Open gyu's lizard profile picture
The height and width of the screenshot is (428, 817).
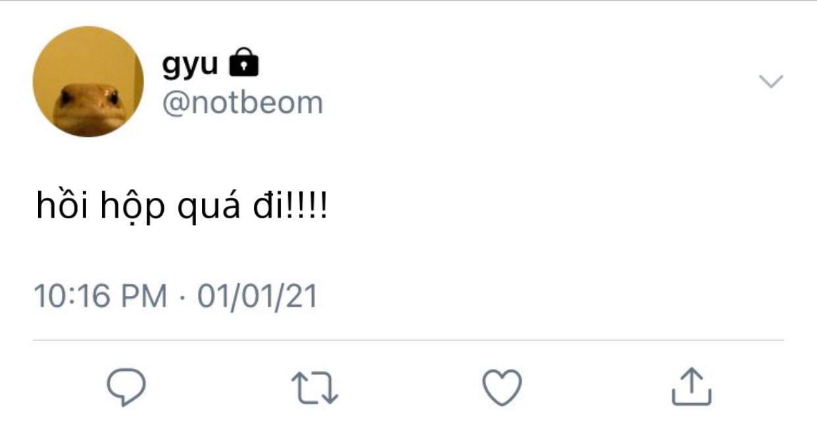[x=88, y=82]
